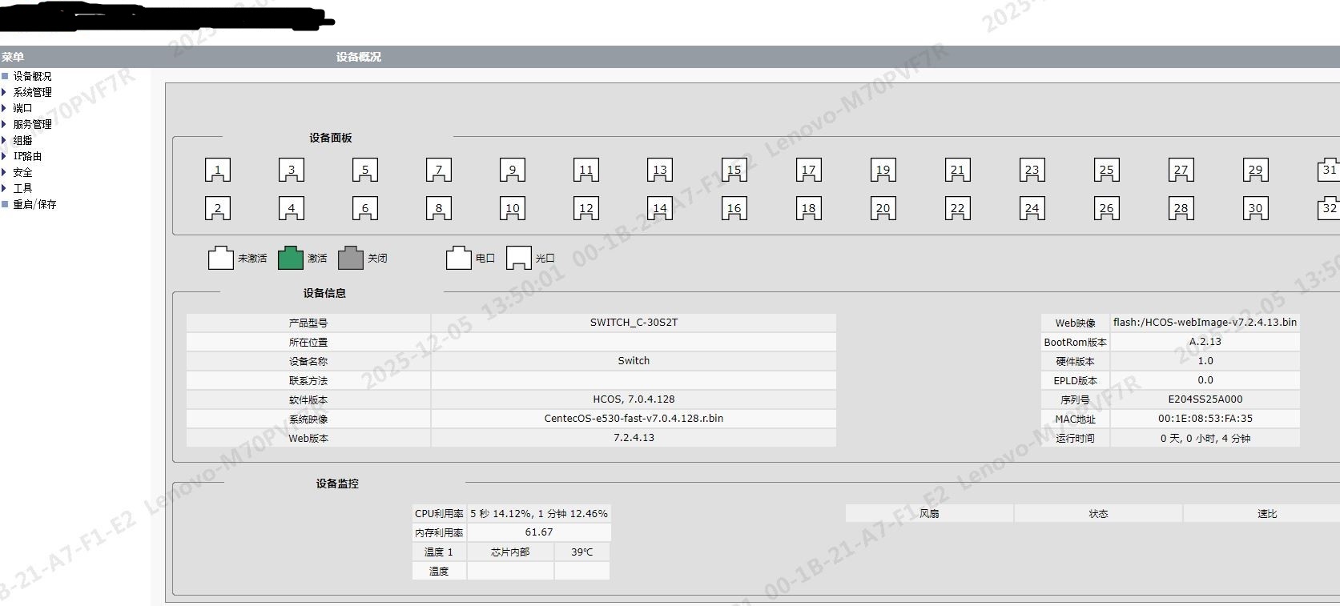Viewport: 1340px width, 606px height.
Task: Choose port 5 icon
Action: click(365, 170)
